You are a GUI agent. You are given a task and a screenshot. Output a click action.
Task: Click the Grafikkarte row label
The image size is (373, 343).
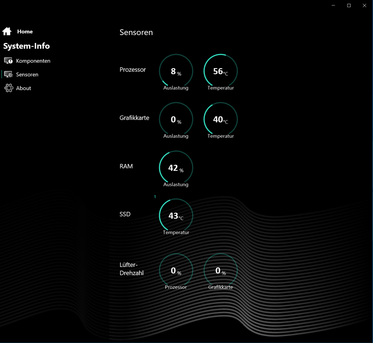click(134, 118)
